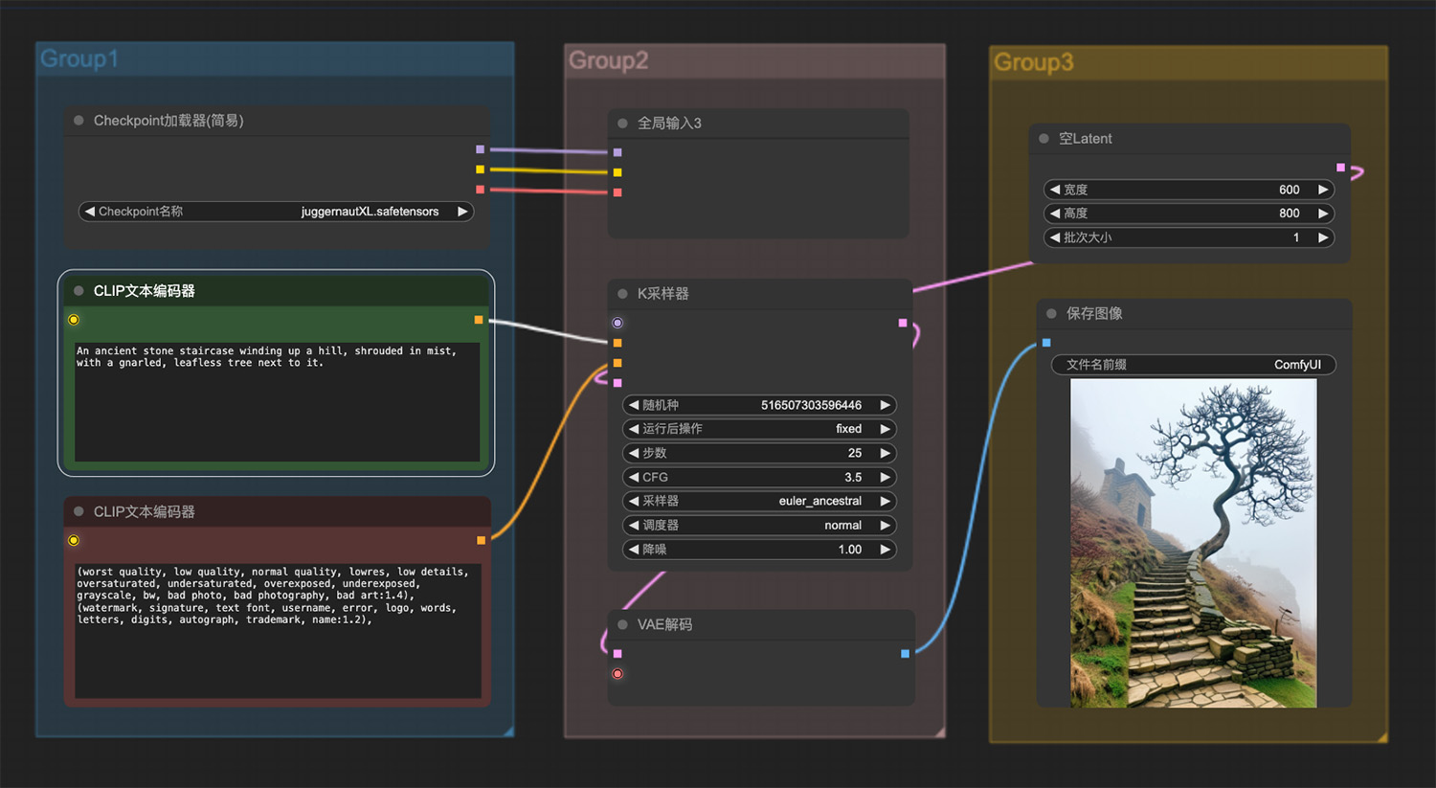Collapse the Checkpoint加载器(简易) node via its title dot
This screenshot has height=788, width=1436.
[79, 121]
